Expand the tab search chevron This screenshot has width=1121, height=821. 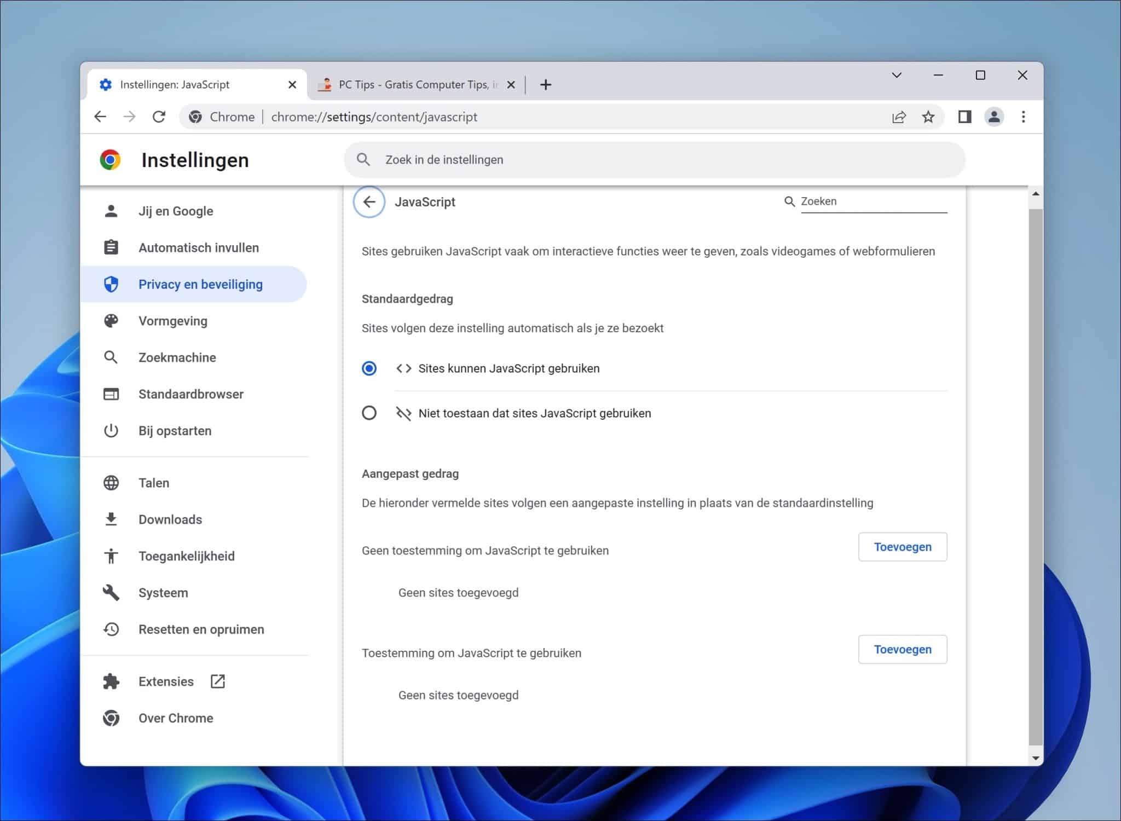[x=897, y=75]
